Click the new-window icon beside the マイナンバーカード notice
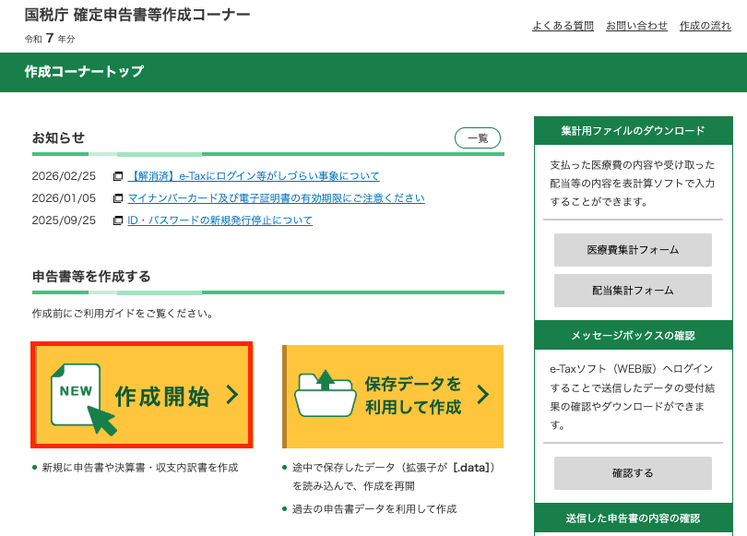 point(118,198)
